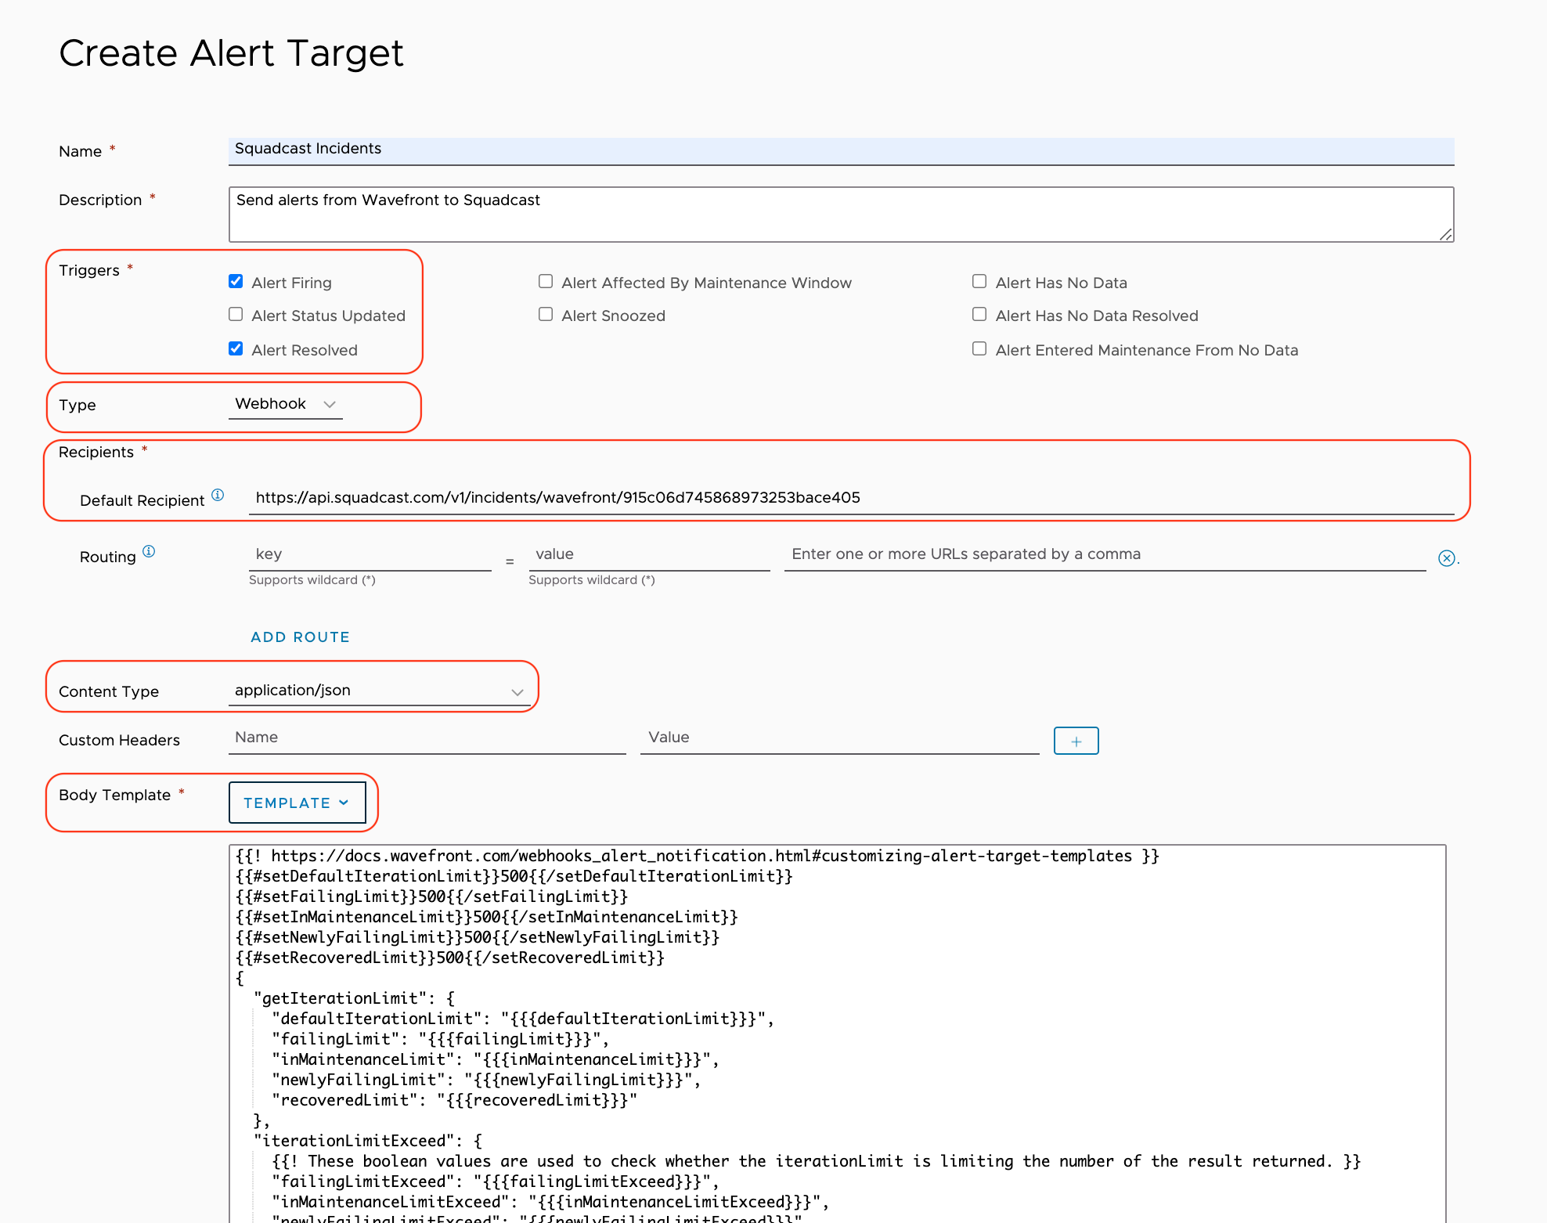Enable the Alert Status Updated trigger
This screenshot has height=1223, width=1547.
click(236, 314)
